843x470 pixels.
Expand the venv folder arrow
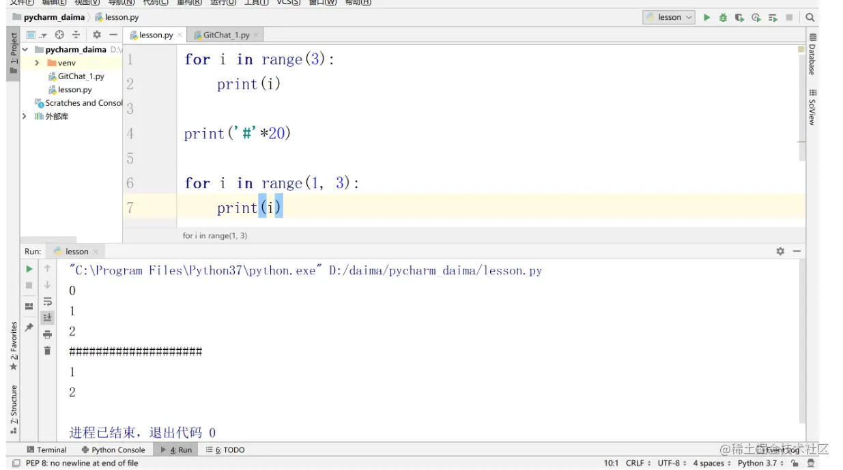38,63
